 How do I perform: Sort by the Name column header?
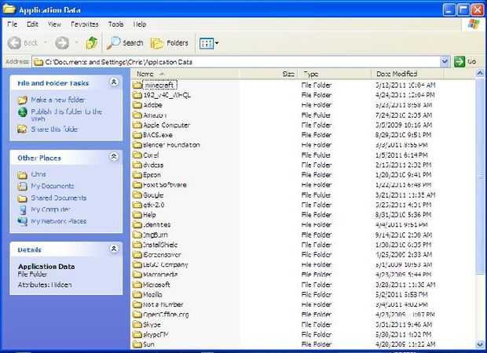tap(185, 74)
